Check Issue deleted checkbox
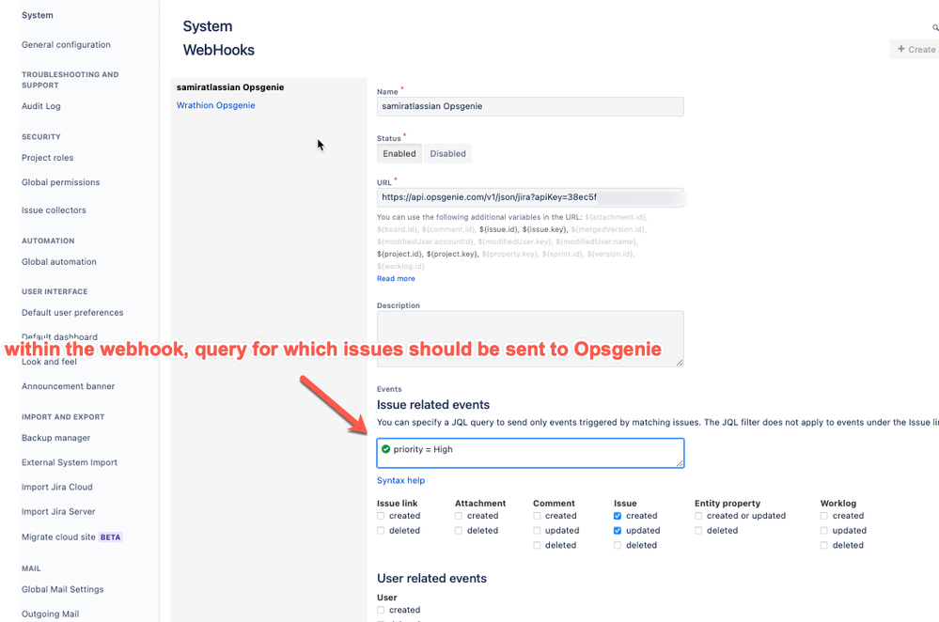Viewport: 939px width, 622px height. 618,545
